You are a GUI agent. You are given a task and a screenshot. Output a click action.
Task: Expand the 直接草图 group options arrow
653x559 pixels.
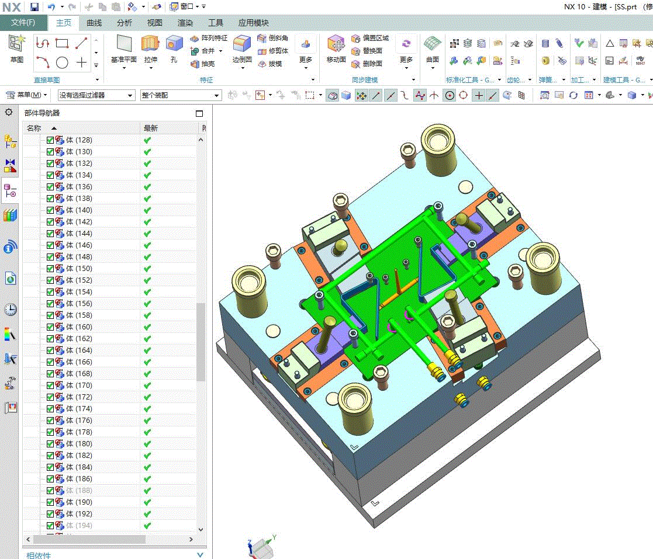click(x=98, y=80)
